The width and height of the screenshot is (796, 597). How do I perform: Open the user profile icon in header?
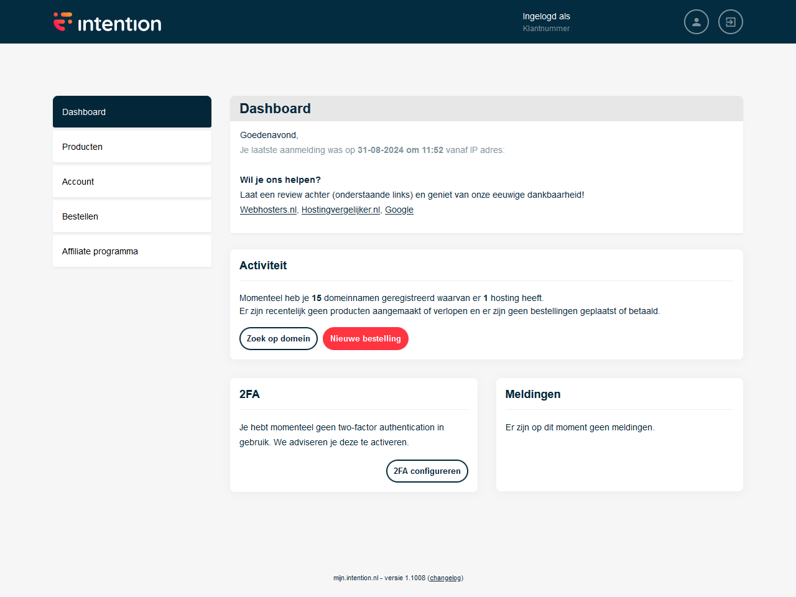pyautogui.click(x=696, y=22)
